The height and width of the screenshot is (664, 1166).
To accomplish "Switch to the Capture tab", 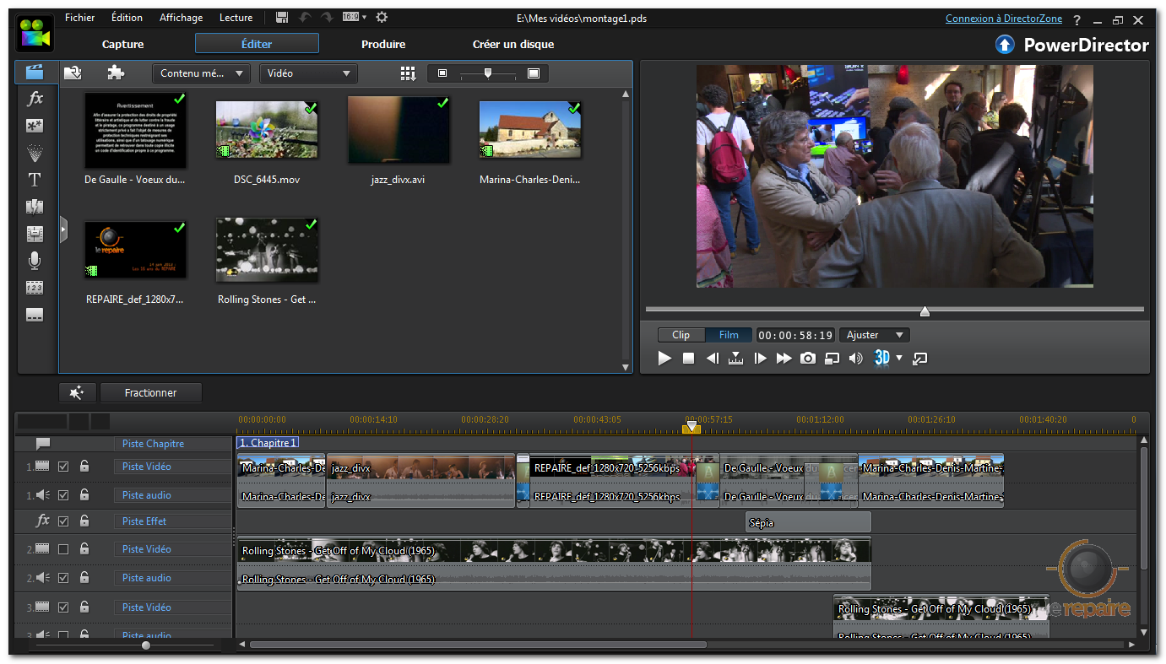I will click(x=123, y=44).
